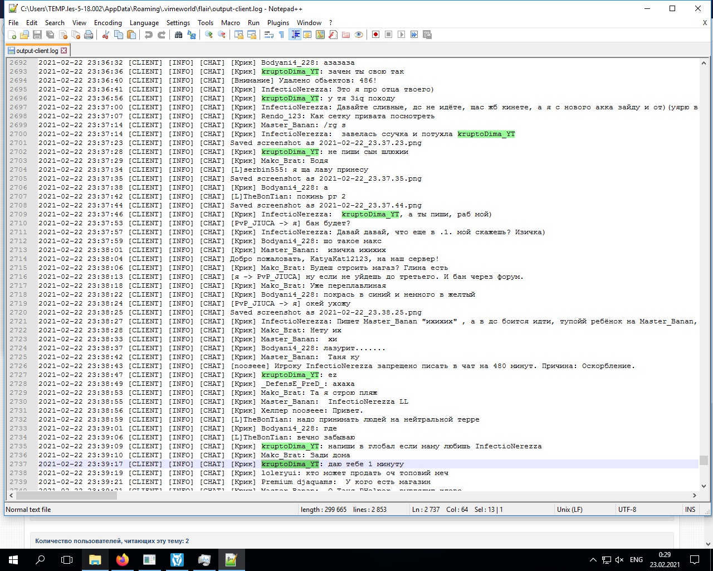Viewport: 713px width, 571px height.
Task: Click the Unix (LF) status bar field
Action: pos(569,510)
